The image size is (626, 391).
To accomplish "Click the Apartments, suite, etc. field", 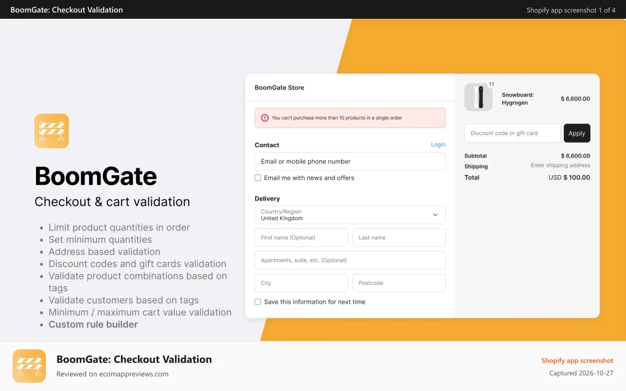I will pos(350,260).
